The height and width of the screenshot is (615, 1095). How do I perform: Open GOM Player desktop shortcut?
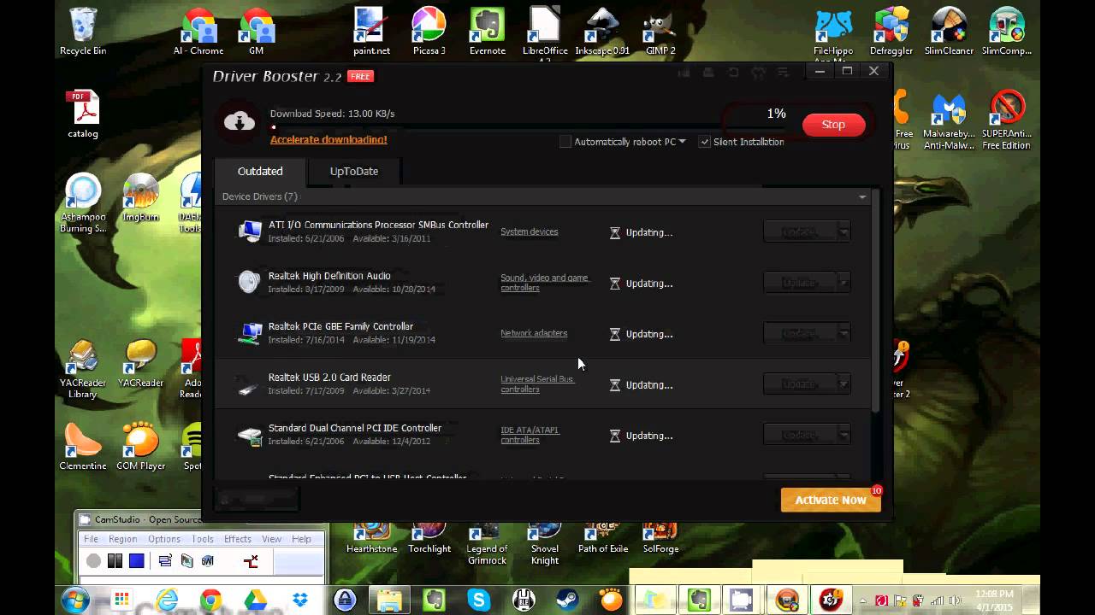[140, 446]
